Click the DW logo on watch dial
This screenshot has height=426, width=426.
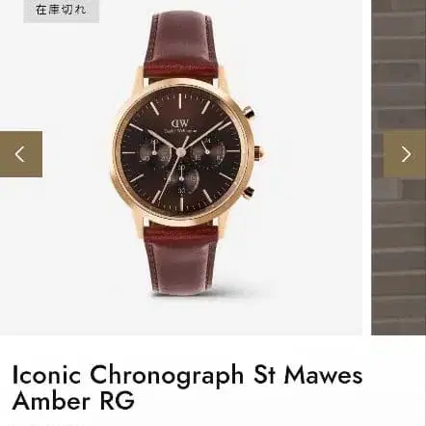180,123
